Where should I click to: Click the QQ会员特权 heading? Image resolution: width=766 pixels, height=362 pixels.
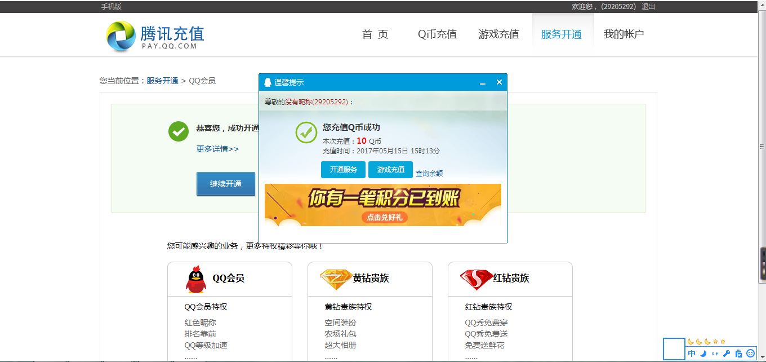[206, 307]
